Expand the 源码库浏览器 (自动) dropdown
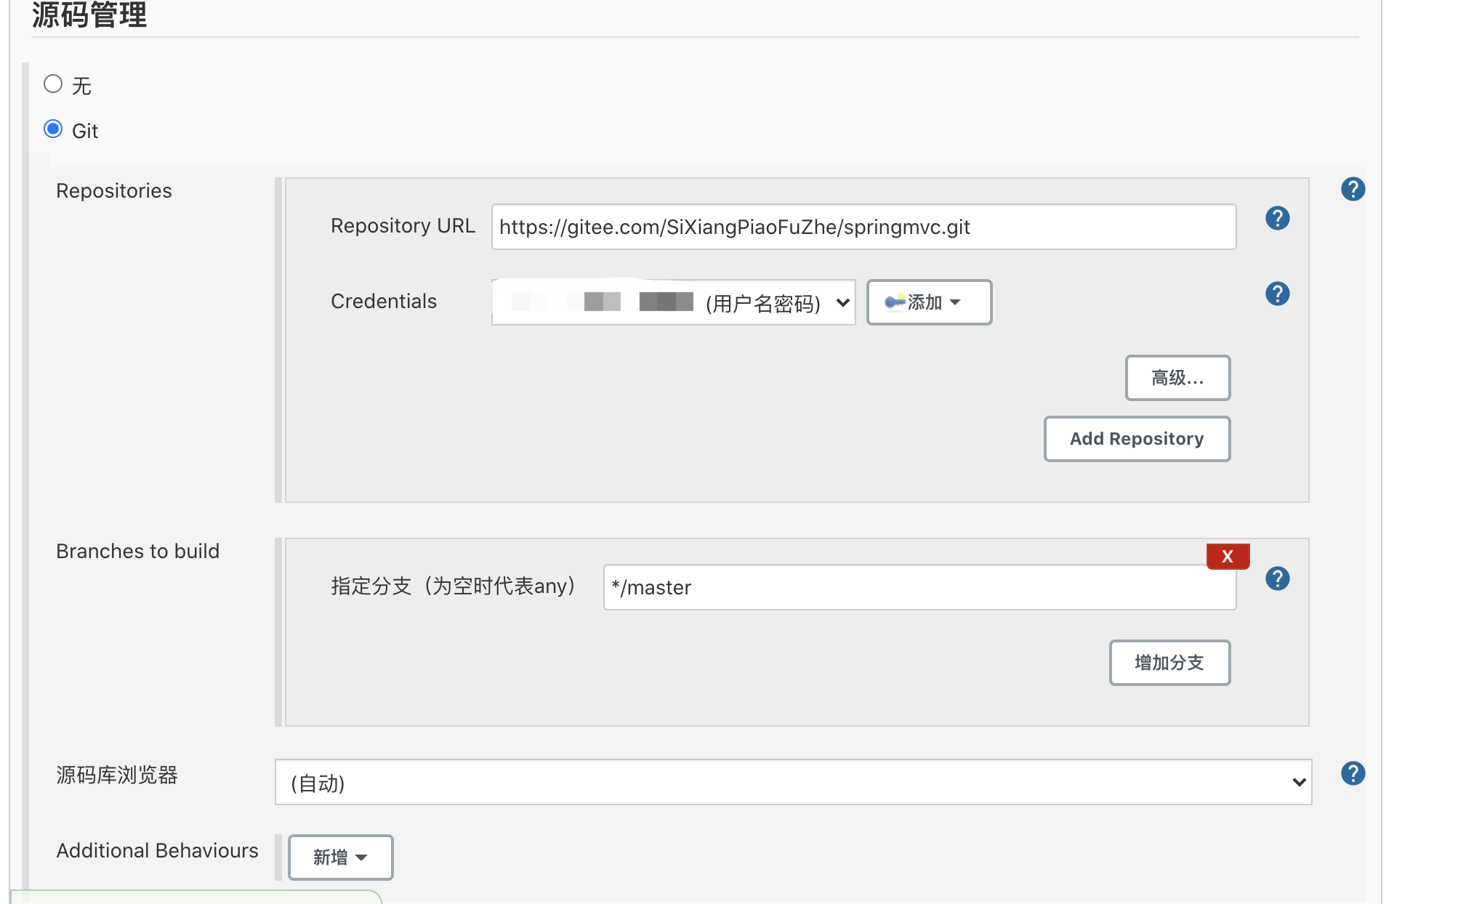Viewport: 1458px width, 904px height. pos(793,782)
